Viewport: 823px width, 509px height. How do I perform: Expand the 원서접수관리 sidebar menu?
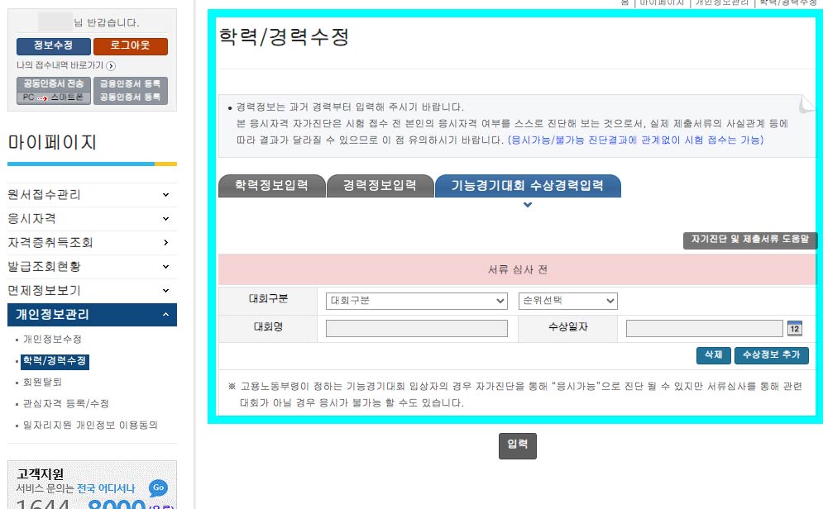click(x=92, y=194)
